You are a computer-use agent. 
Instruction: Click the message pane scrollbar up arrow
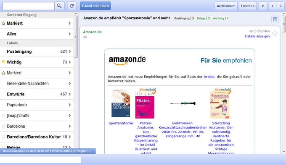283,14
